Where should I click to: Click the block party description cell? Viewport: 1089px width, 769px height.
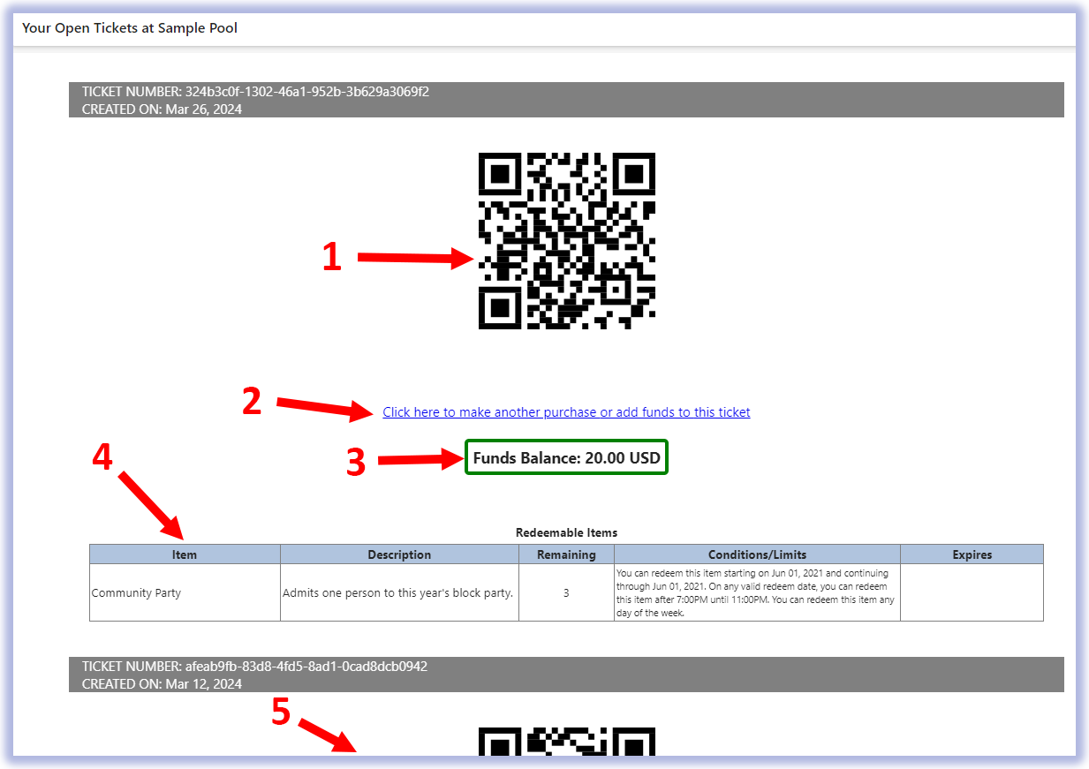coord(399,592)
